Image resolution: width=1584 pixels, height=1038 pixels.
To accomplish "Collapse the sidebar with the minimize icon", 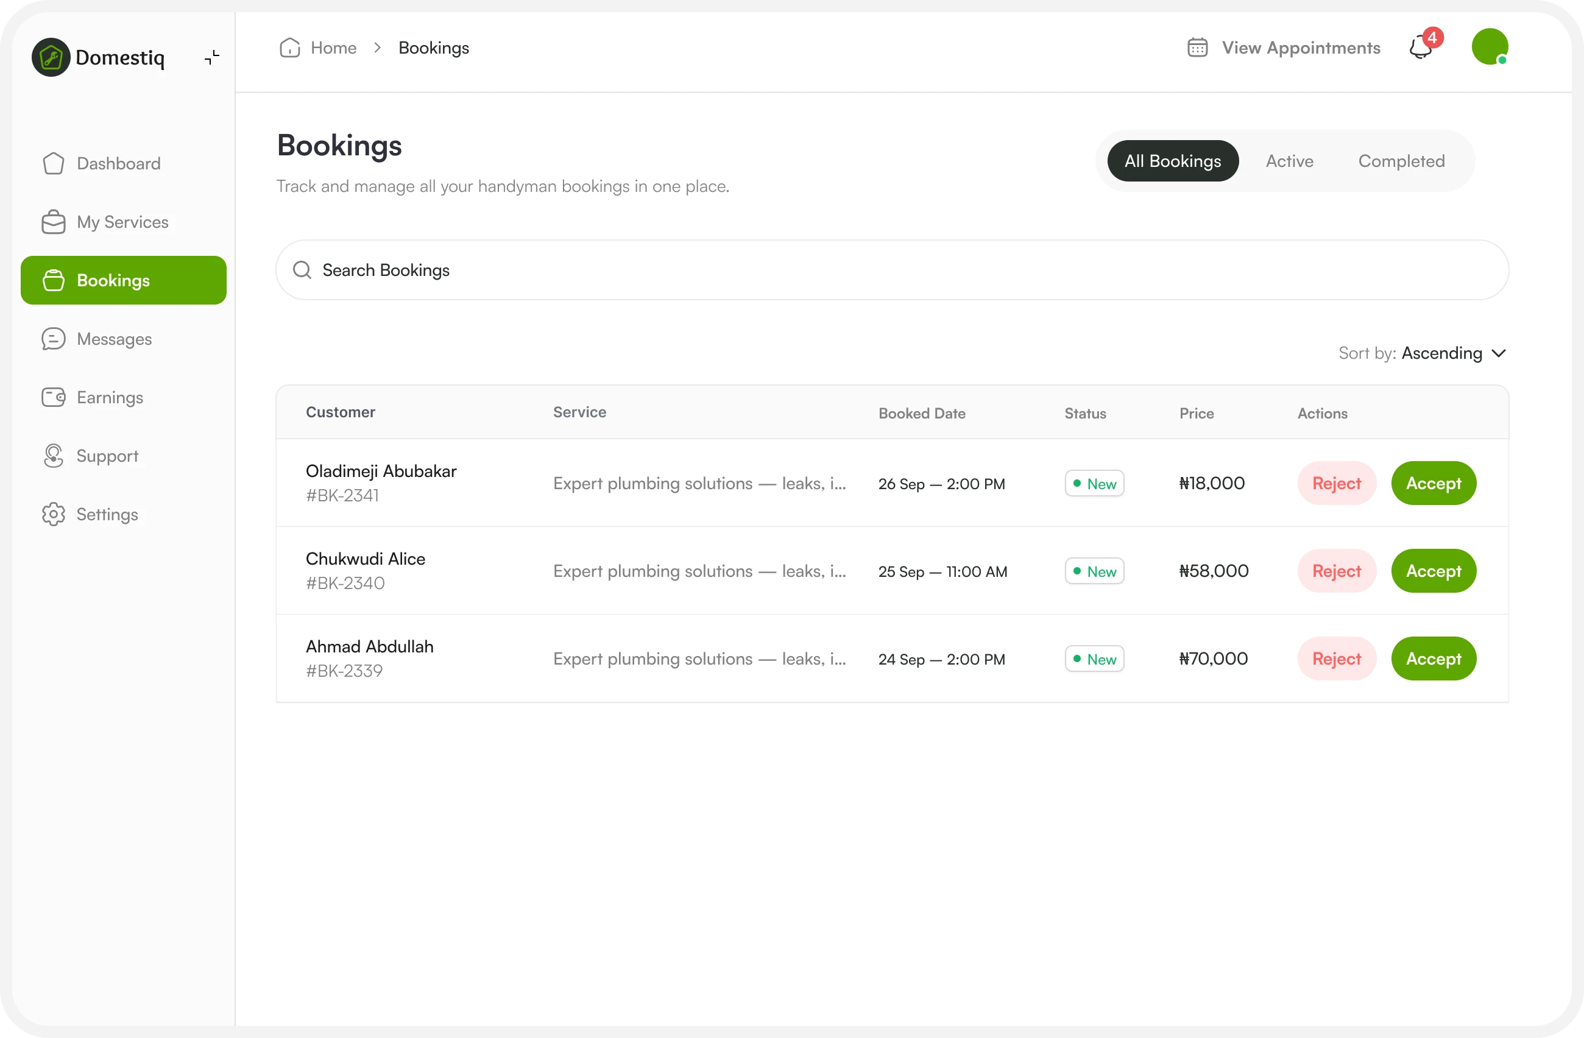I will (x=211, y=57).
